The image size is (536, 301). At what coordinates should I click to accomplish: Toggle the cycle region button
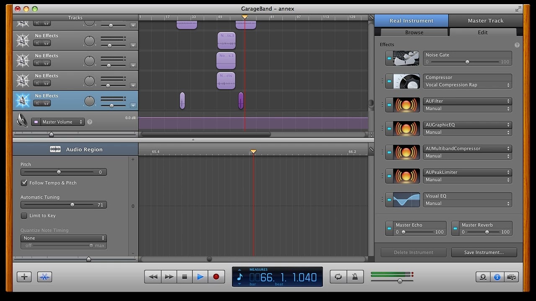pos(338,277)
